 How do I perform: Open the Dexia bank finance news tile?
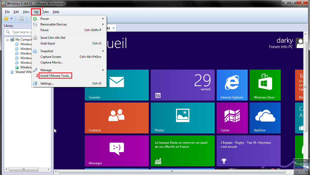pyautogui.click(x=183, y=151)
